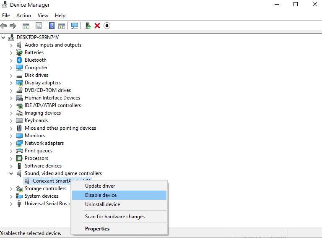Click the Forward arrow toolbar icon
Image resolution: width=322 pixels, height=238 pixels.
(13, 26)
